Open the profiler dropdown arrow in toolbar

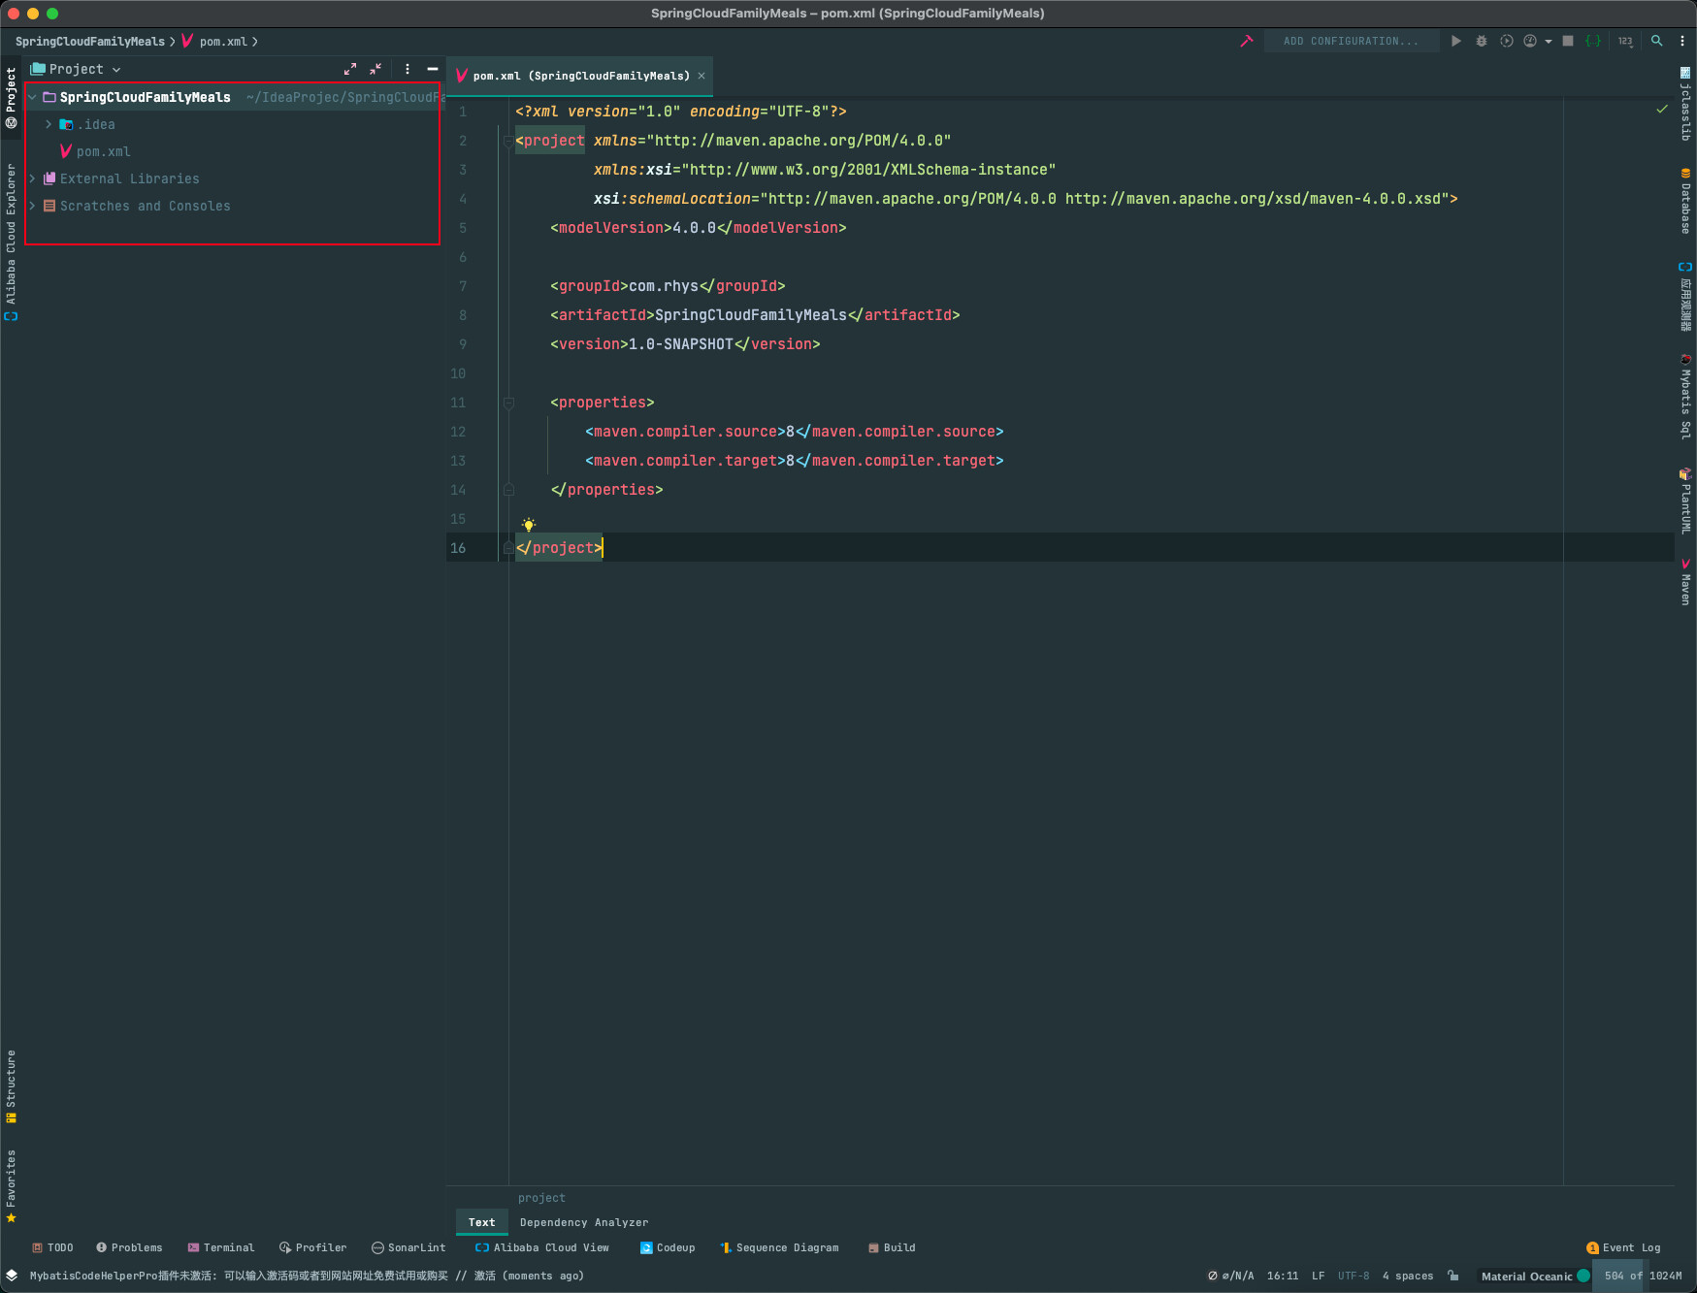(x=1548, y=42)
